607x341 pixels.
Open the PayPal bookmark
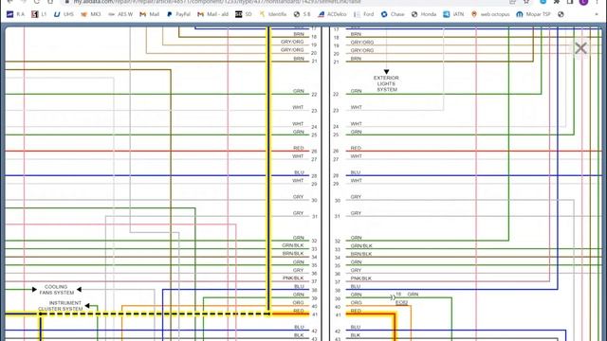[x=178, y=14]
